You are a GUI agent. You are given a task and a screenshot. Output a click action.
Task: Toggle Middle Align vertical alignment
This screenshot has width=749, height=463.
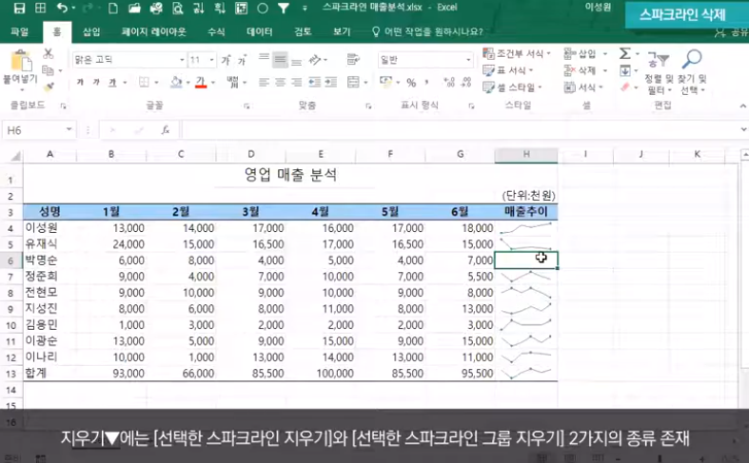click(281, 60)
